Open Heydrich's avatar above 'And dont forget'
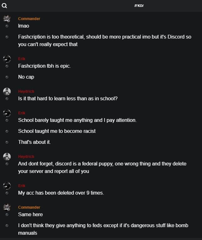202x240 pixels. tap(7, 156)
